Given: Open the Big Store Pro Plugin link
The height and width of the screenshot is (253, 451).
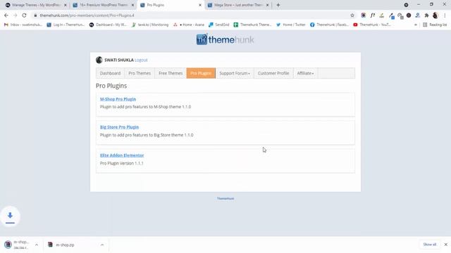Looking at the screenshot, I should coord(119,127).
